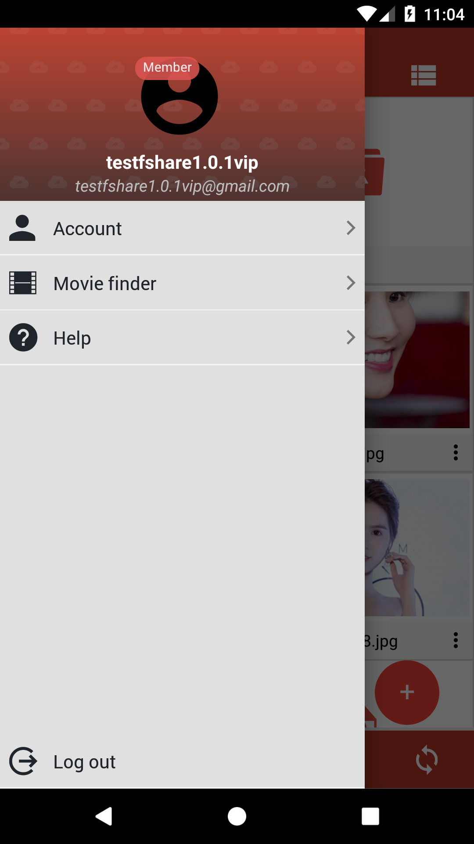Tap the Member badge label
The height and width of the screenshot is (844, 474).
(167, 68)
